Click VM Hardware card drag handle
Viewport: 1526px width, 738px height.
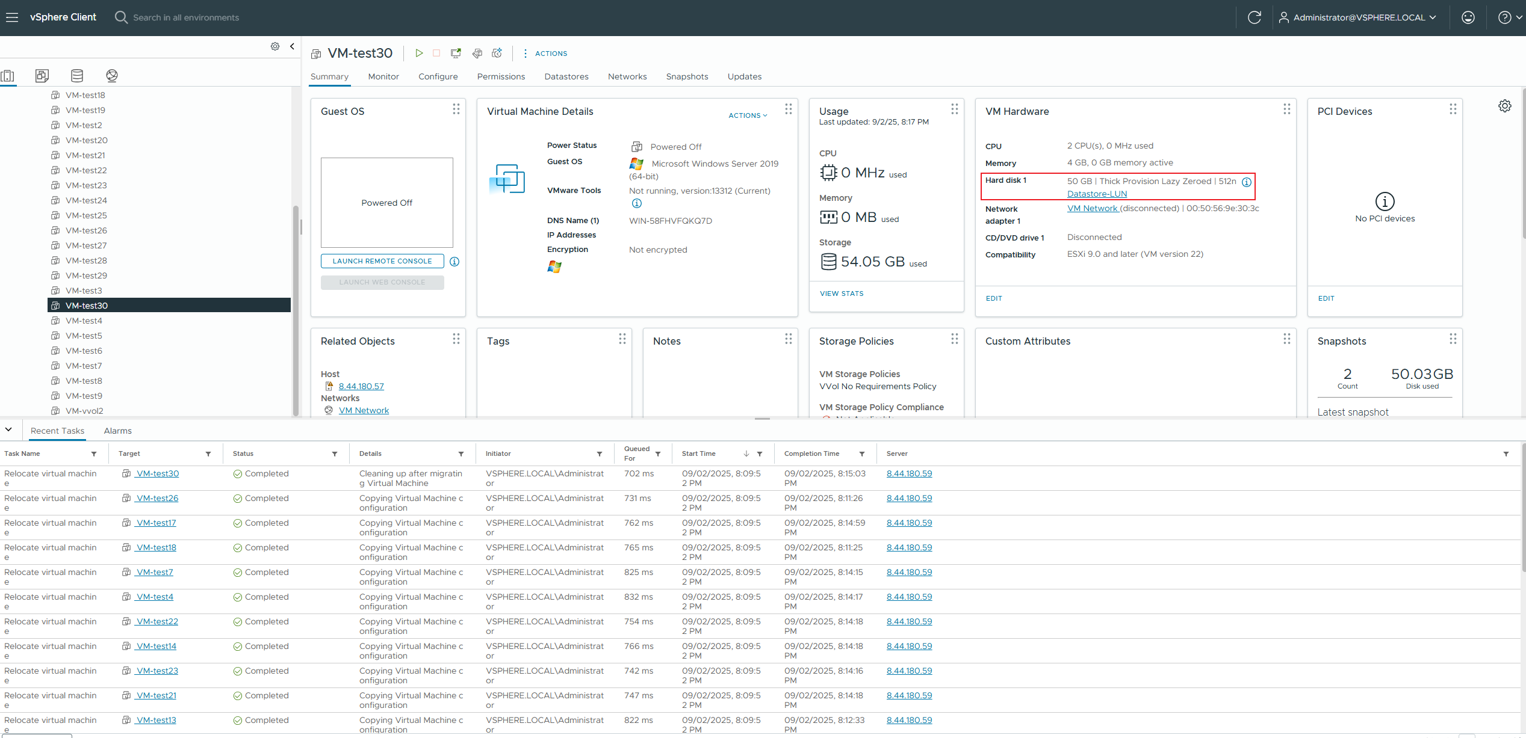click(1287, 109)
